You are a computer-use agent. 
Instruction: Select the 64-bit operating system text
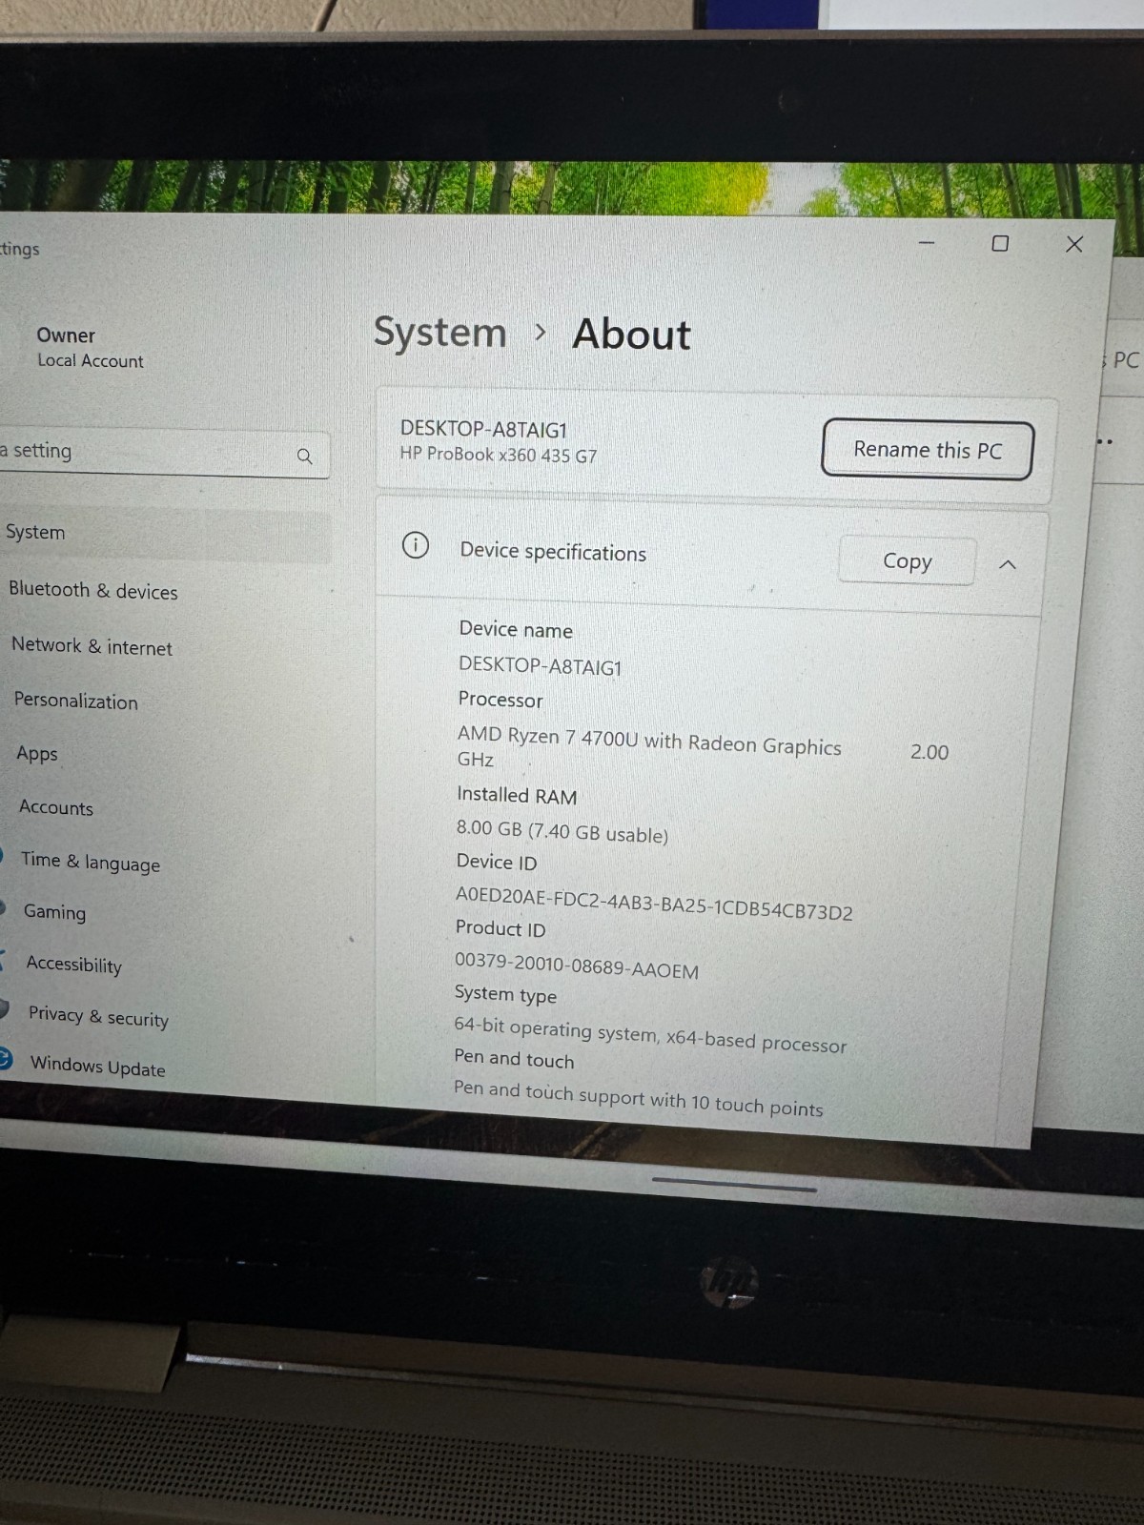(649, 1035)
